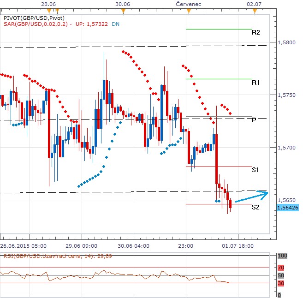Click the red RSI 70 level marker

pos(281,267)
